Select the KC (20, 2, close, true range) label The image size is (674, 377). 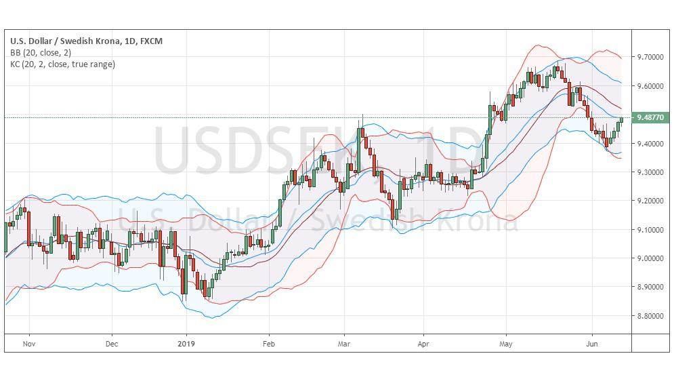pyautogui.click(x=62, y=64)
